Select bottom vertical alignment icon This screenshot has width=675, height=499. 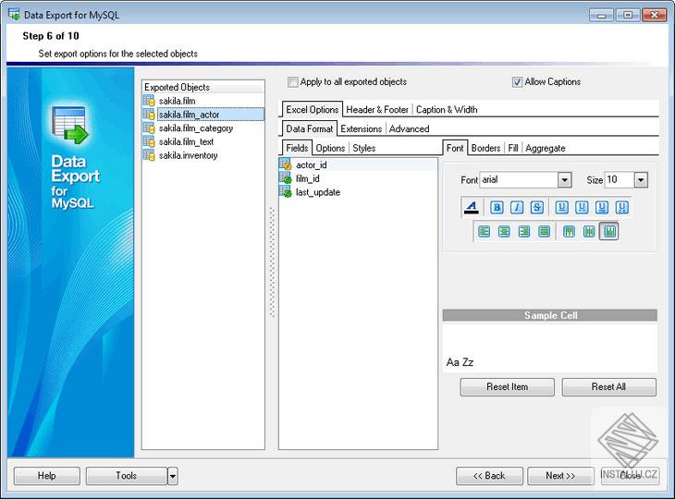point(609,232)
